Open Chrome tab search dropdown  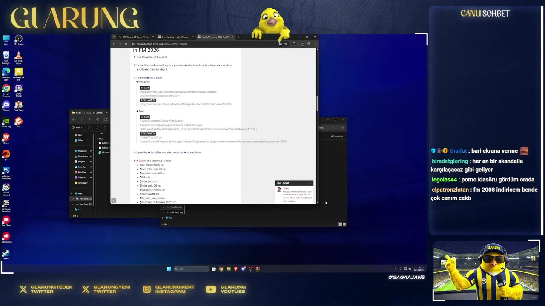[x=114, y=37]
